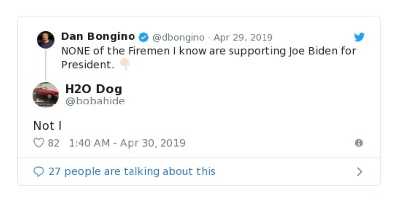The height and width of the screenshot is (209, 398).
Task: Click H2O Dog's car avatar
Action: tap(46, 95)
